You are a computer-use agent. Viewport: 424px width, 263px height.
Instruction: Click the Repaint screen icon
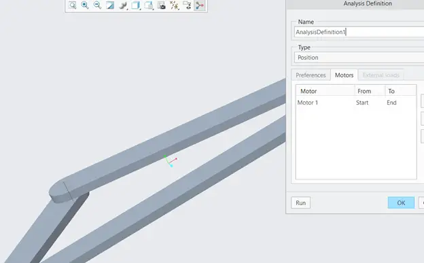tap(110, 5)
